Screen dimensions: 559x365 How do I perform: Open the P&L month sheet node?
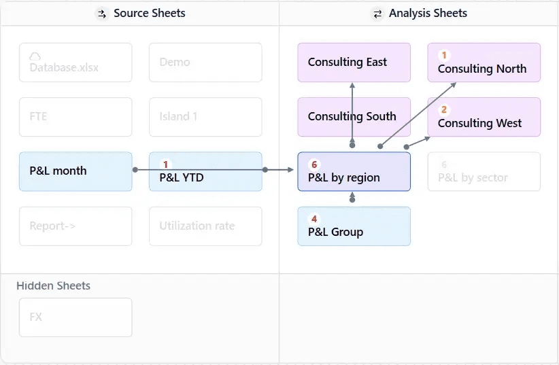pyautogui.click(x=75, y=171)
